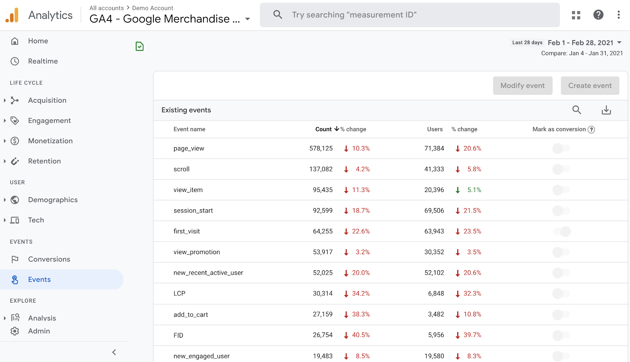Click the Analytics logo icon
Viewport: 630px width, 362px height.
[x=12, y=15]
